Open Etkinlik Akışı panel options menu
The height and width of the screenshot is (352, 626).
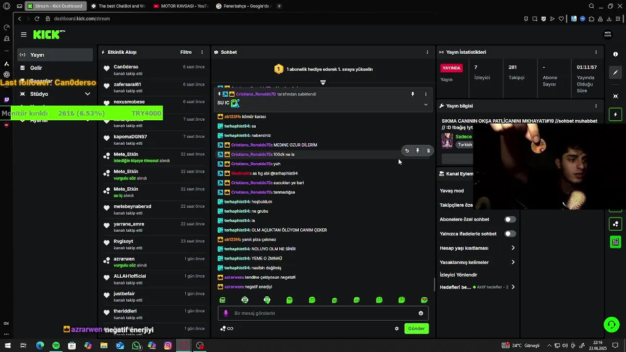202,52
